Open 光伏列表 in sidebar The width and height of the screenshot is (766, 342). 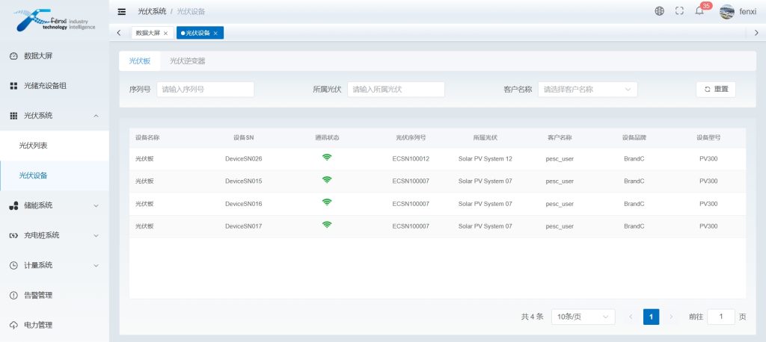click(x=34, y=146)
